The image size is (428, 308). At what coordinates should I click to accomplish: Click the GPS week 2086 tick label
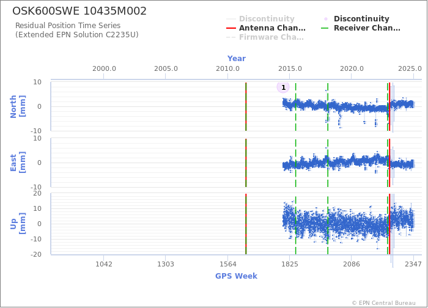click(352, 264)
